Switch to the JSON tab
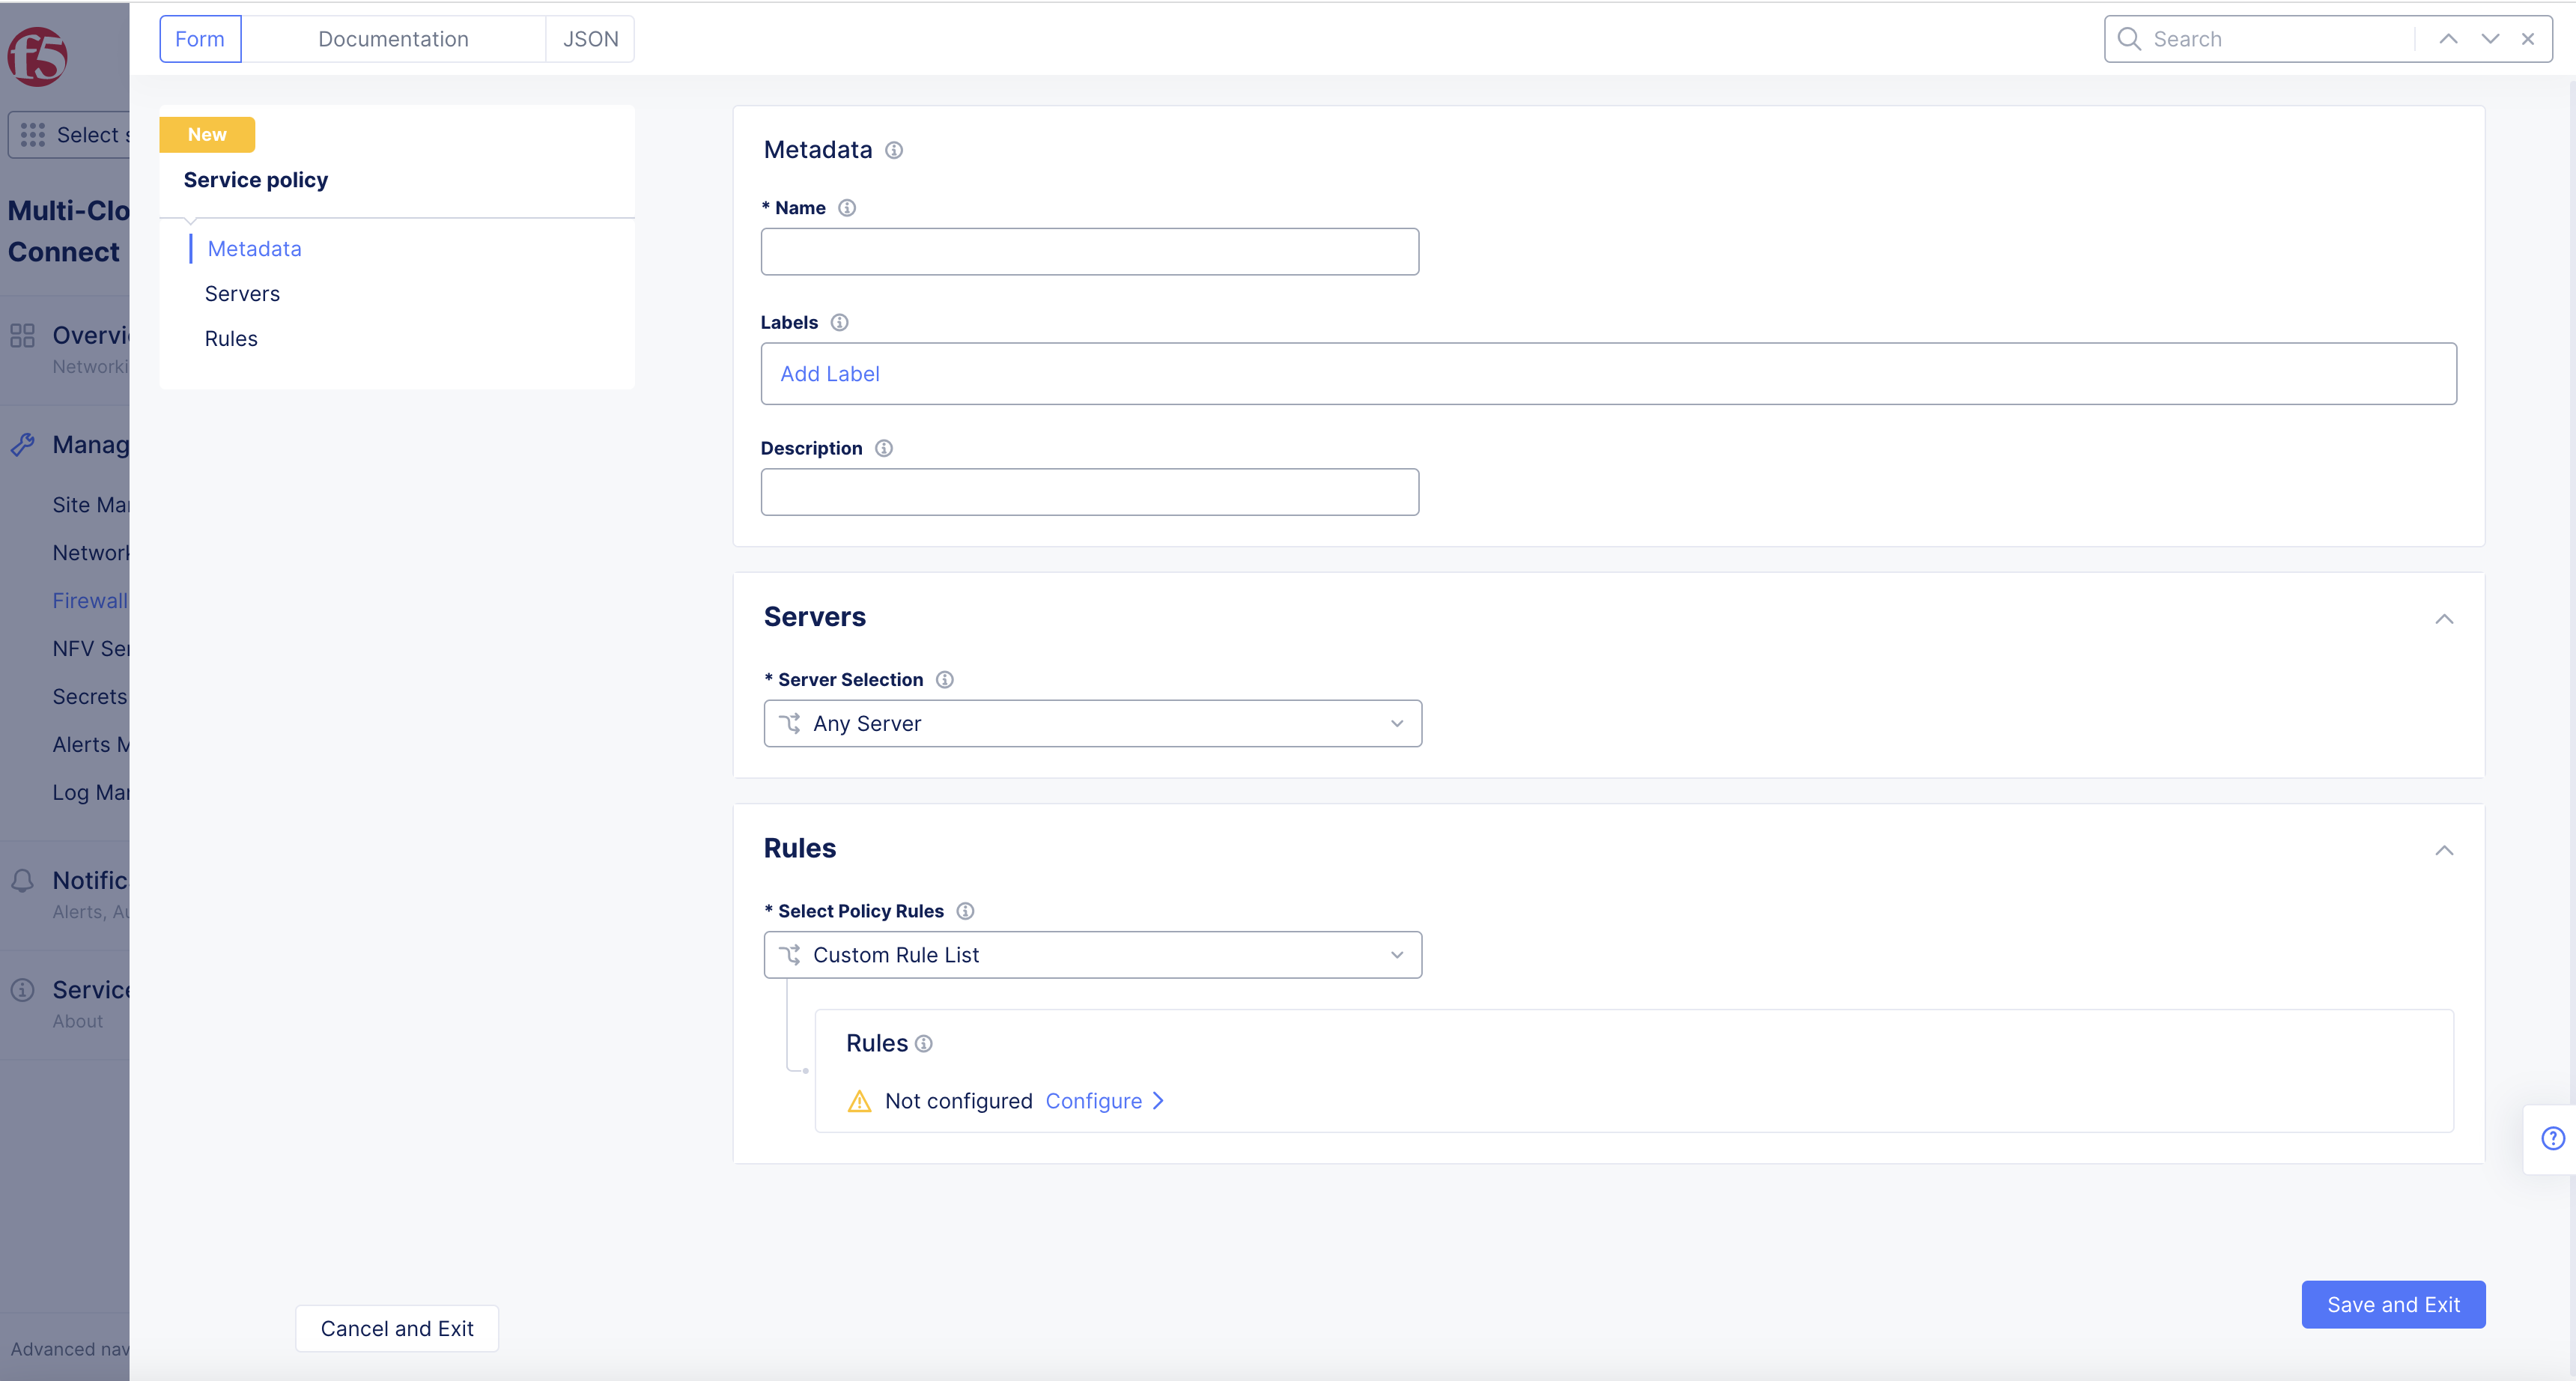 (x=590, y=39)
